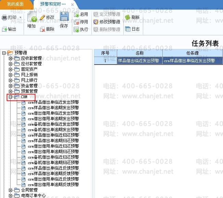Viewport: 223px width, 198px height.
Task: Click the 电商订单中心 folder icon
Action: point(17,196)
